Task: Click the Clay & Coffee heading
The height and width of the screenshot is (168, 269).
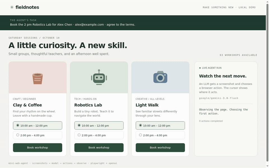Action: coord(27,105)
